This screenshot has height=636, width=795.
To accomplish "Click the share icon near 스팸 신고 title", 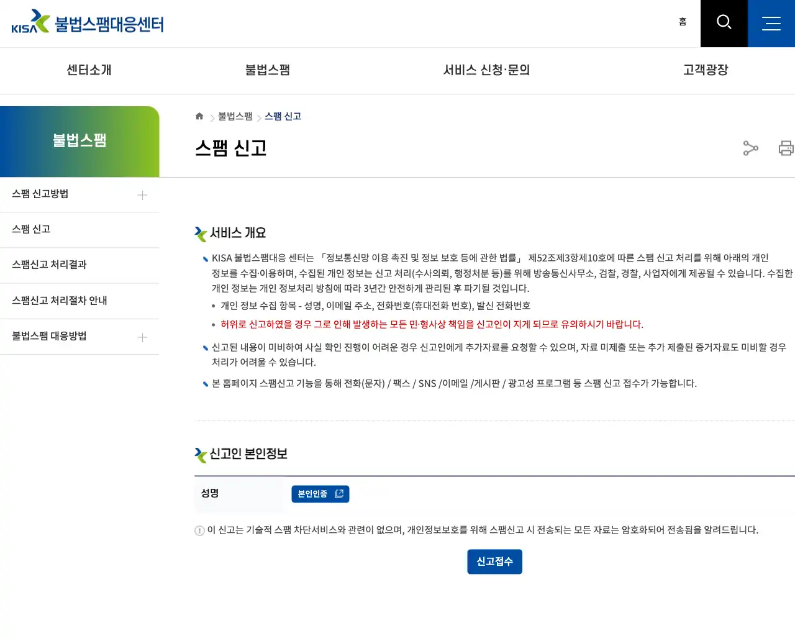I will (x=750, y=148).
